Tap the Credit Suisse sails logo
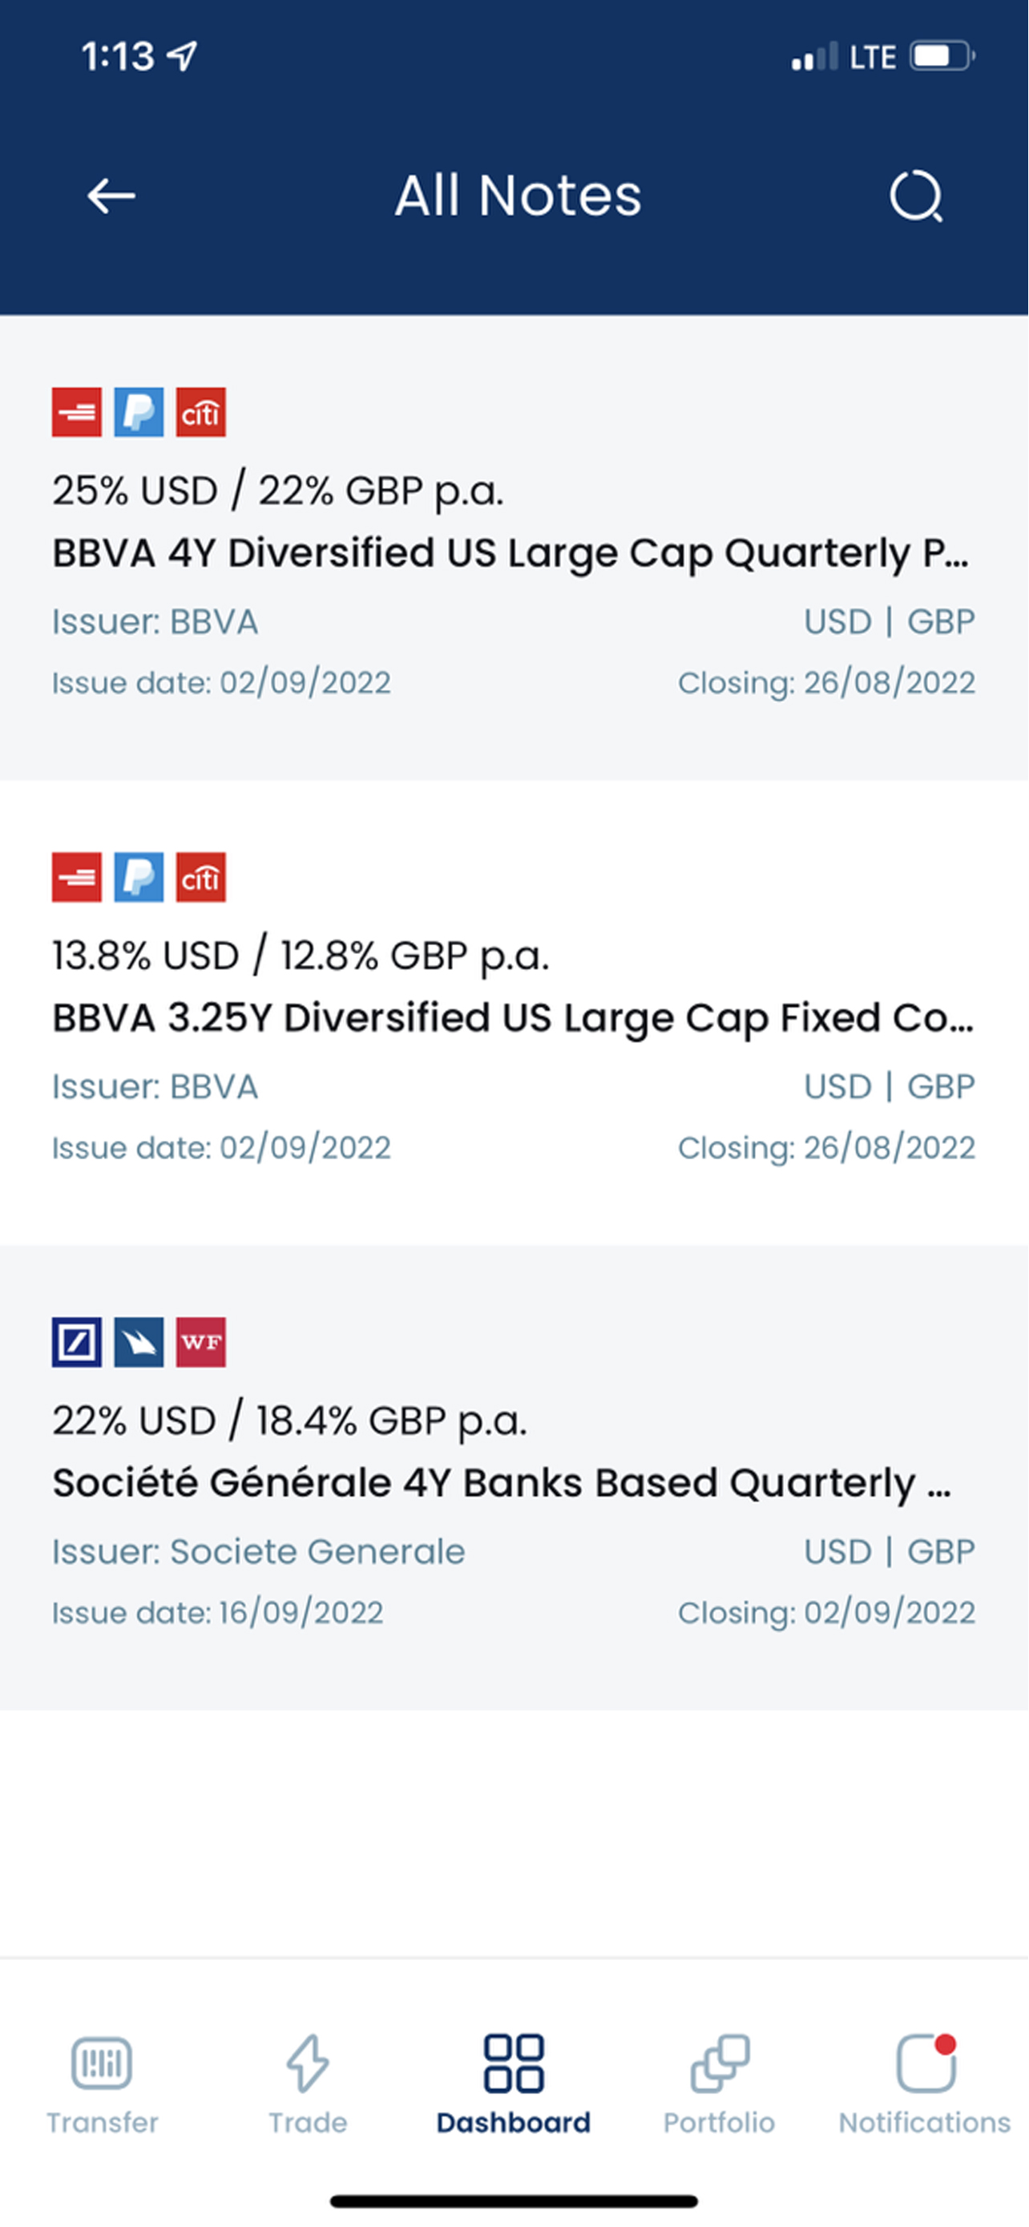Viewport: 1029px width, 2227px height. pos(139,1342)
